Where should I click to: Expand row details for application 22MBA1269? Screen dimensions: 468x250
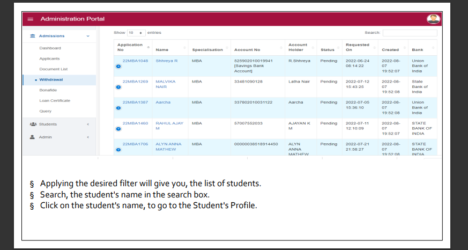pyautogui.click(x=118, y=87)
